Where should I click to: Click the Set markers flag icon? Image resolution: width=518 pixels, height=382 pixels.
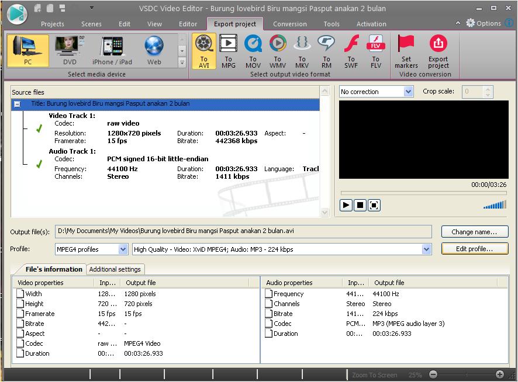click(406, 51)
